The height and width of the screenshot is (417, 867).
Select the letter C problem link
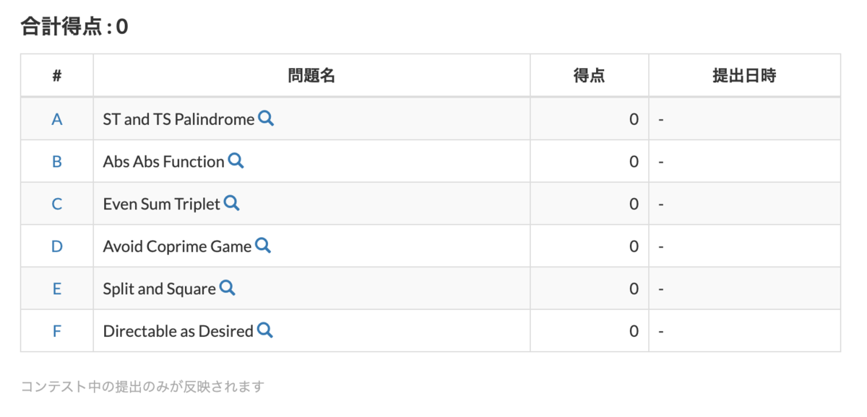pos(56,204)
